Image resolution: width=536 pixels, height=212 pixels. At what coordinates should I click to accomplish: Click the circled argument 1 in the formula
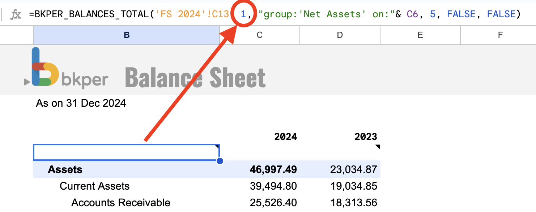click(243, 14)
